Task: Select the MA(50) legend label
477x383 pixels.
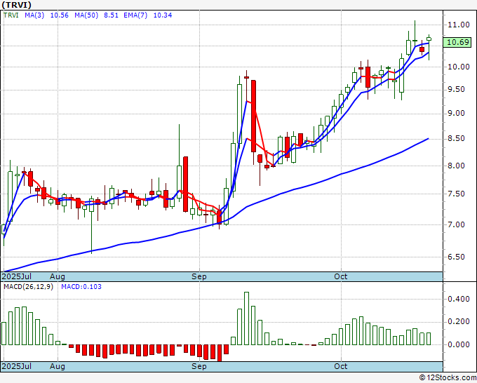Action: coord(86,15)
